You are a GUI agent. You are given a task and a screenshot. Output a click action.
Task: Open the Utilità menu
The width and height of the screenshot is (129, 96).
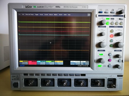(x=65, y=15)
